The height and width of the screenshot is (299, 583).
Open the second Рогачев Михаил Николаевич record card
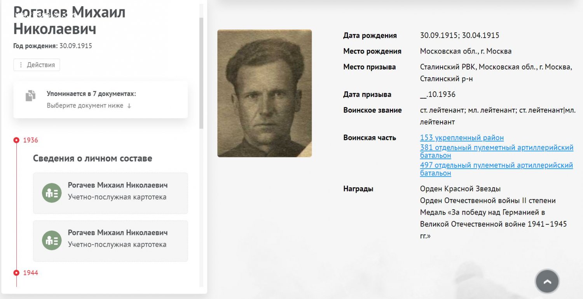coord(110,241)
